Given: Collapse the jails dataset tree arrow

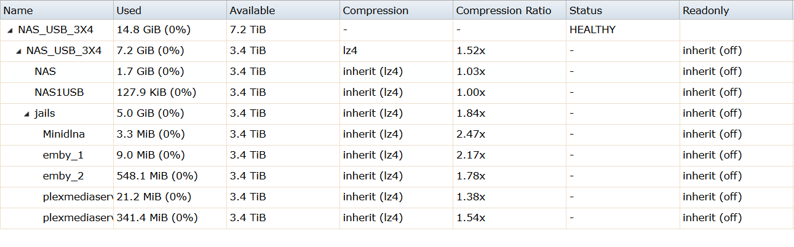Looking at the screenshot, I should [27, 114].
